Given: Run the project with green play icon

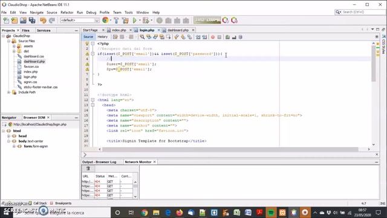Looking at the screenshot, I should pos(135,20).
